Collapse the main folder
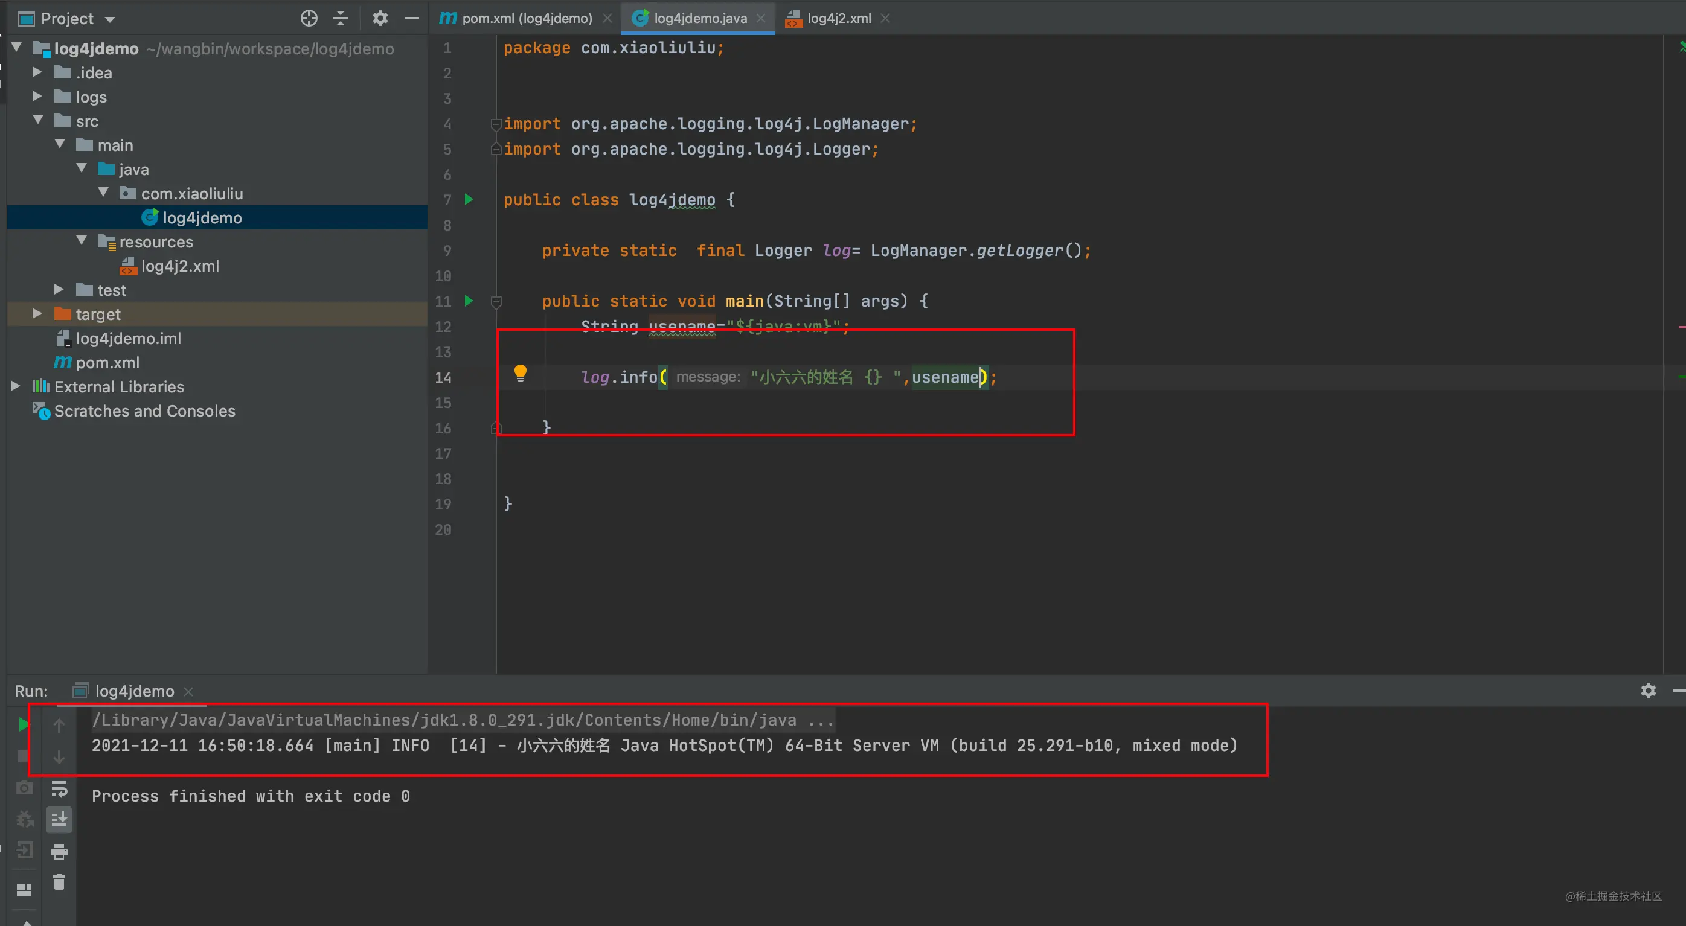The height and width of the screenshot is (926, 1686). [x=60, y=144]
